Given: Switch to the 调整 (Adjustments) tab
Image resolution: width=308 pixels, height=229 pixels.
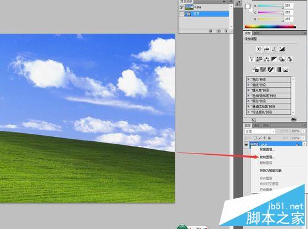Looking at the screenshot, I should (248, 33).
